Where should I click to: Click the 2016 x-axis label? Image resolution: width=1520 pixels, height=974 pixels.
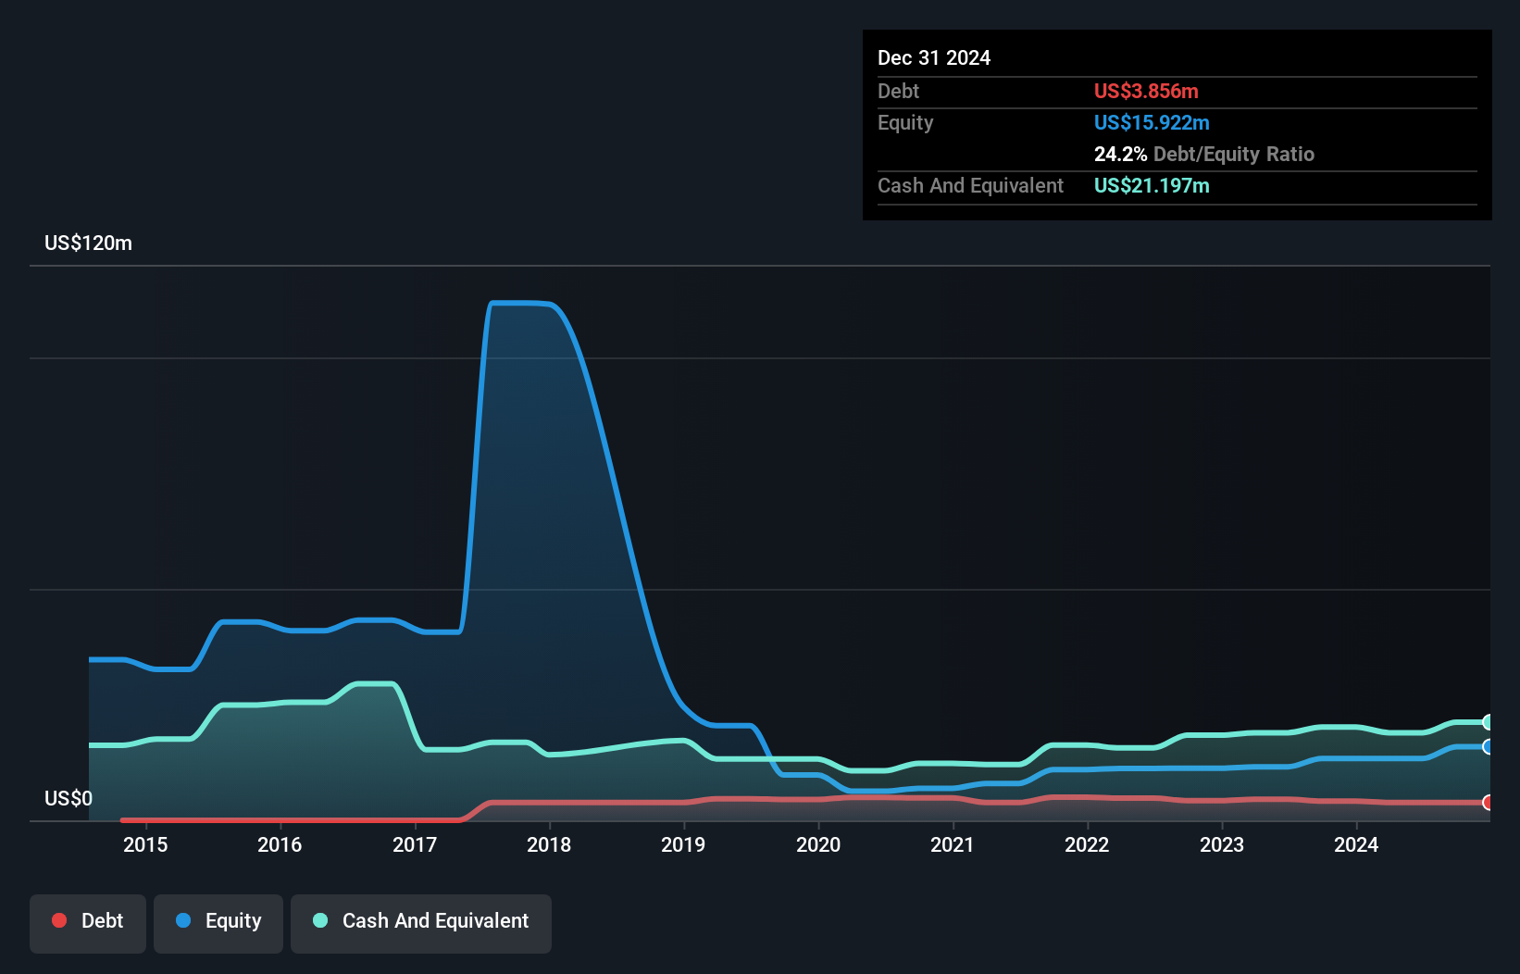[x=280, y=844]
